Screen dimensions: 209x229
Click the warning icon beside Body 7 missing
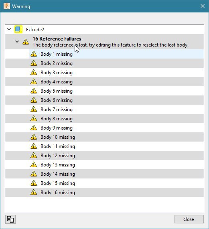pyautogui.click(x=34, y=109)
